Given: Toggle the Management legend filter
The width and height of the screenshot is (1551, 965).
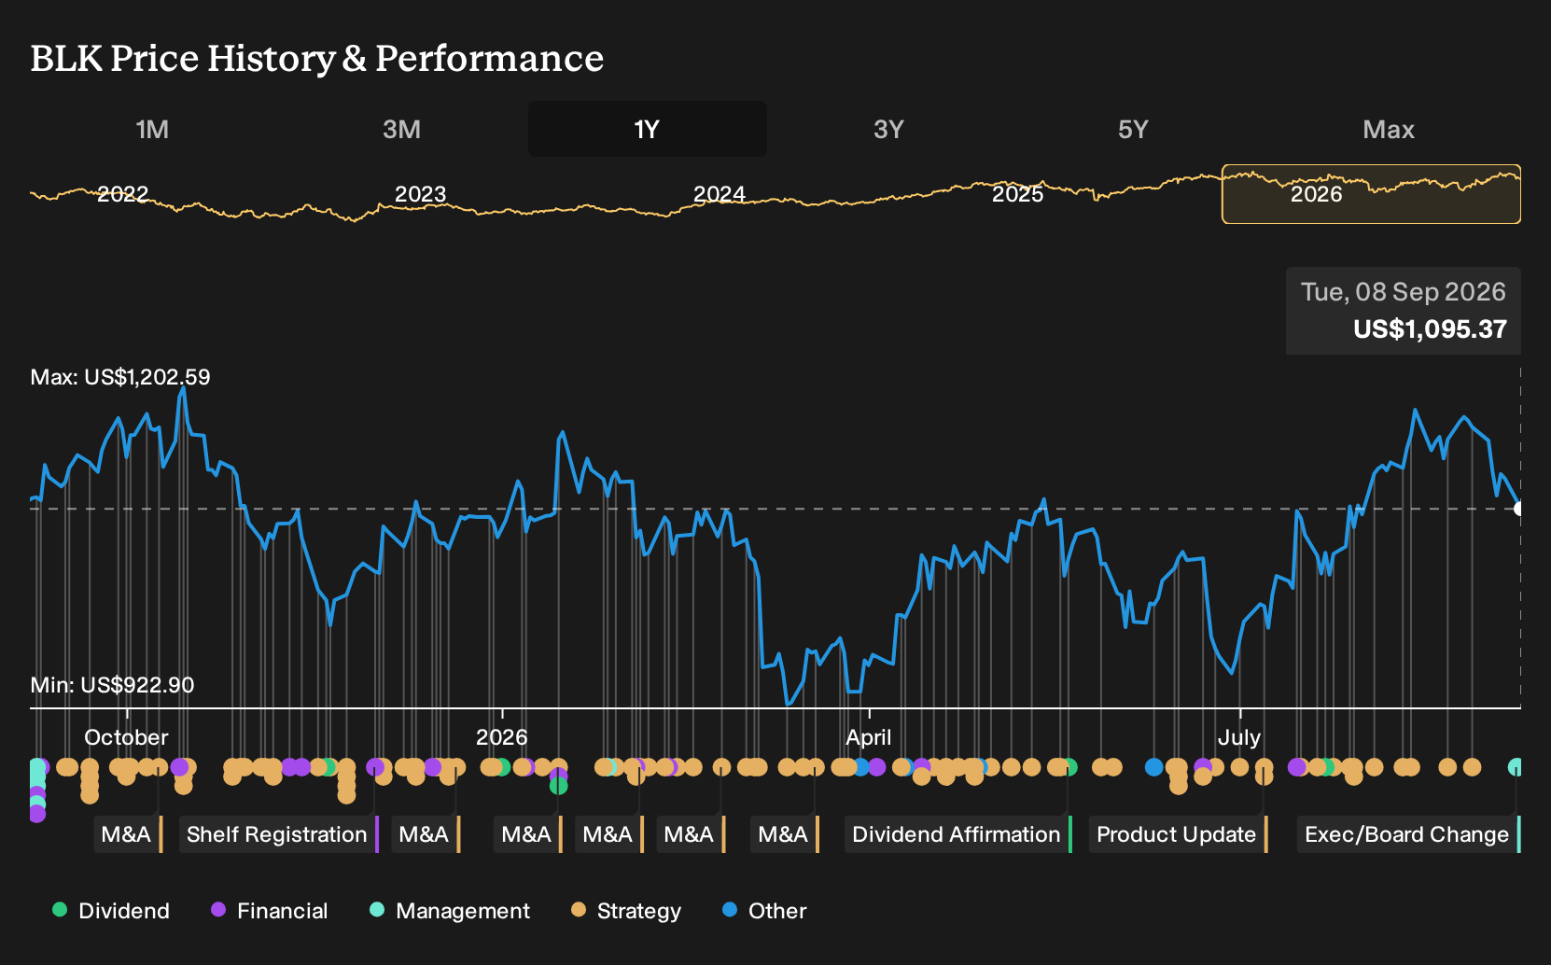Looking at the screenshot, I should pyautogui.click(x=450, y=910).
